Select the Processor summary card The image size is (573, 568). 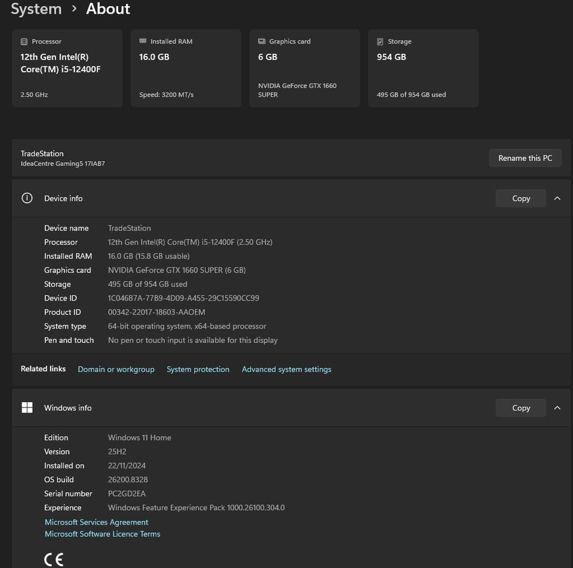(67, 68)
